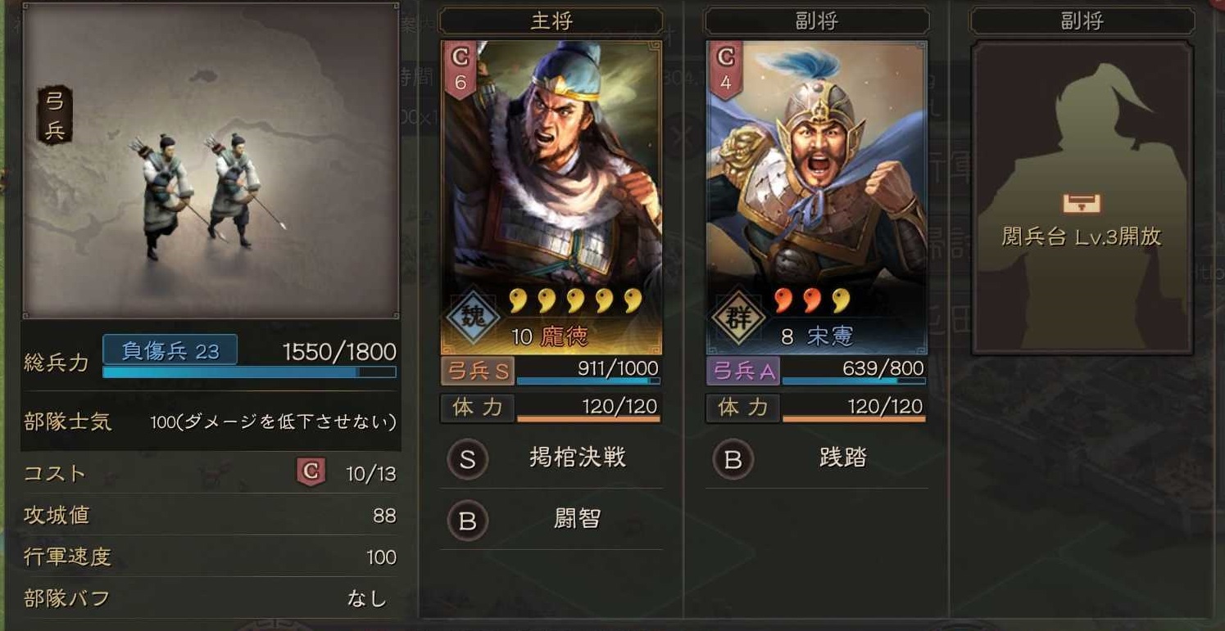
Task: Click the S rank skill icon for 掲棺決戦
Action: [x=467, y=460]
